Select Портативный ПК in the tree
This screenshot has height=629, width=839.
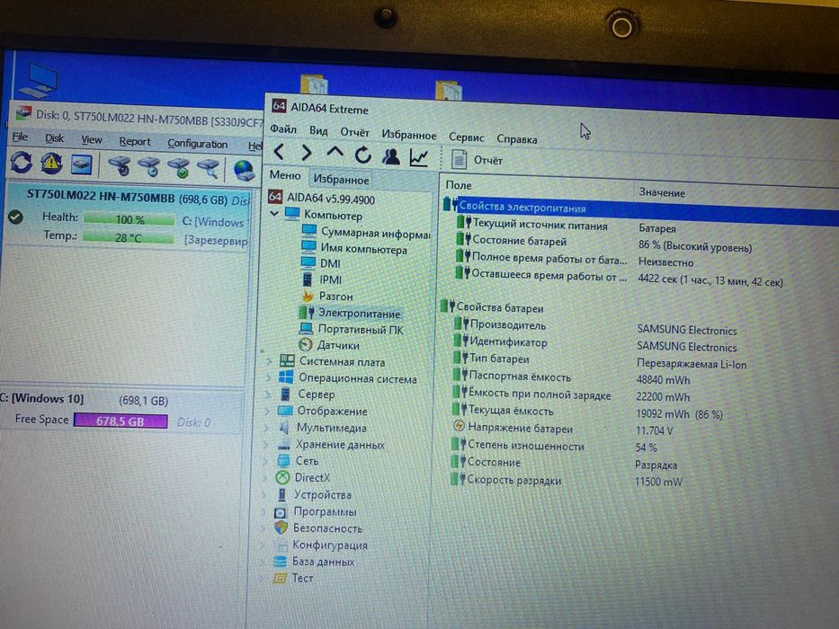click(x=351, y=330)
